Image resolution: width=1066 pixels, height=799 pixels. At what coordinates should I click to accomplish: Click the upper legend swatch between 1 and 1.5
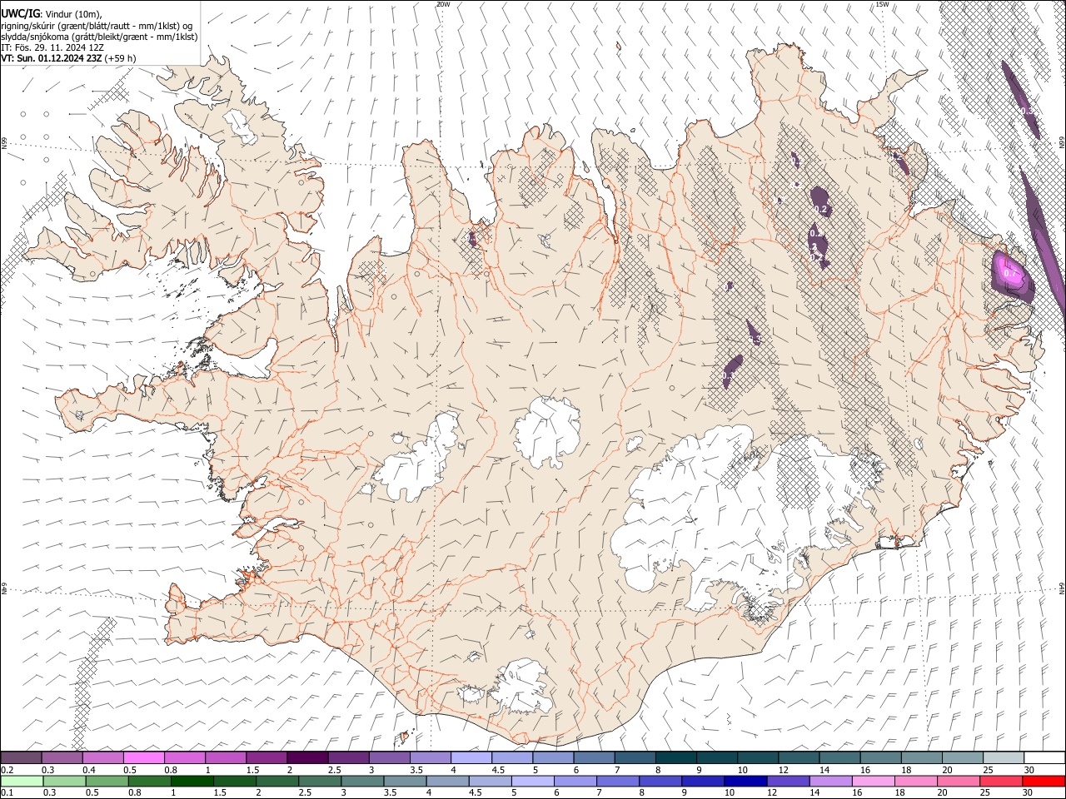pyautogui.click(x=226, y=757)
